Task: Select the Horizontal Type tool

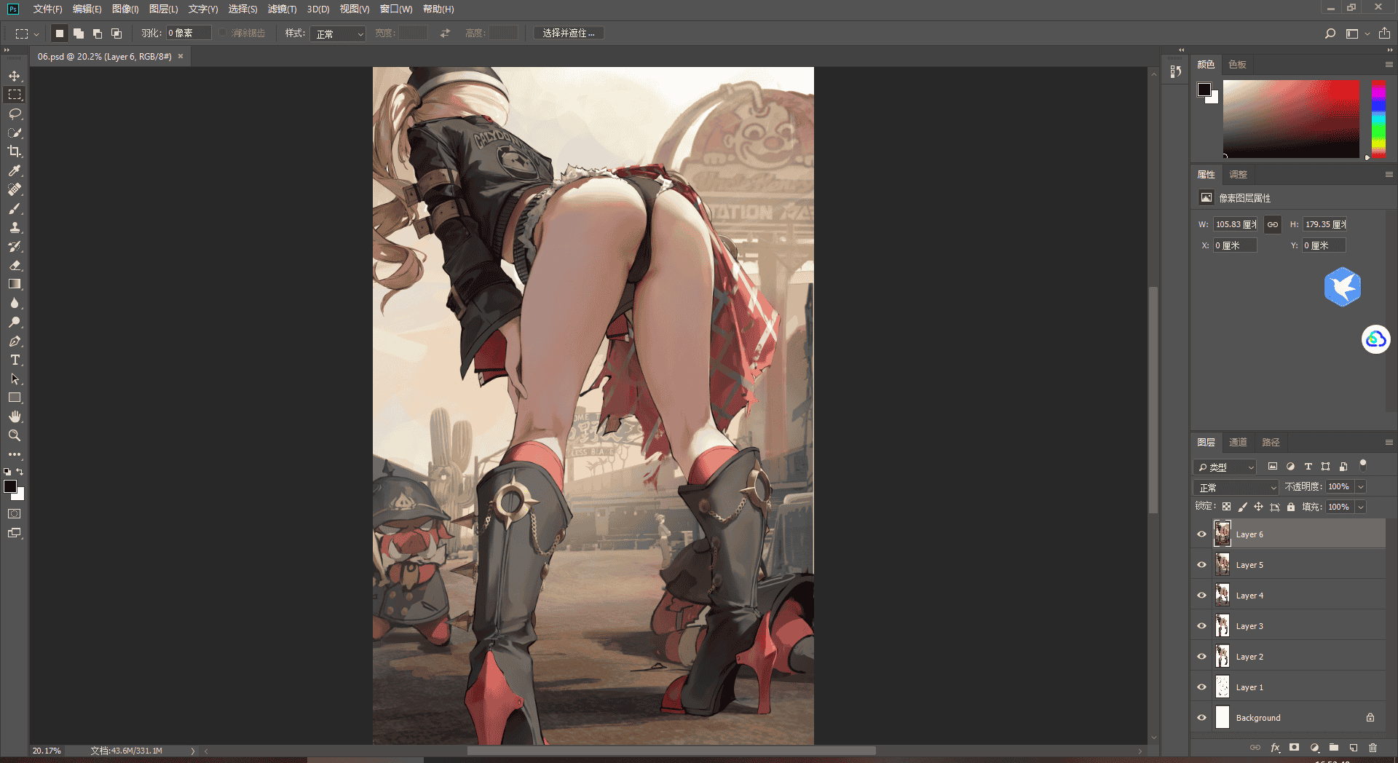Action: pyautogui.click(x=15, y=360)
